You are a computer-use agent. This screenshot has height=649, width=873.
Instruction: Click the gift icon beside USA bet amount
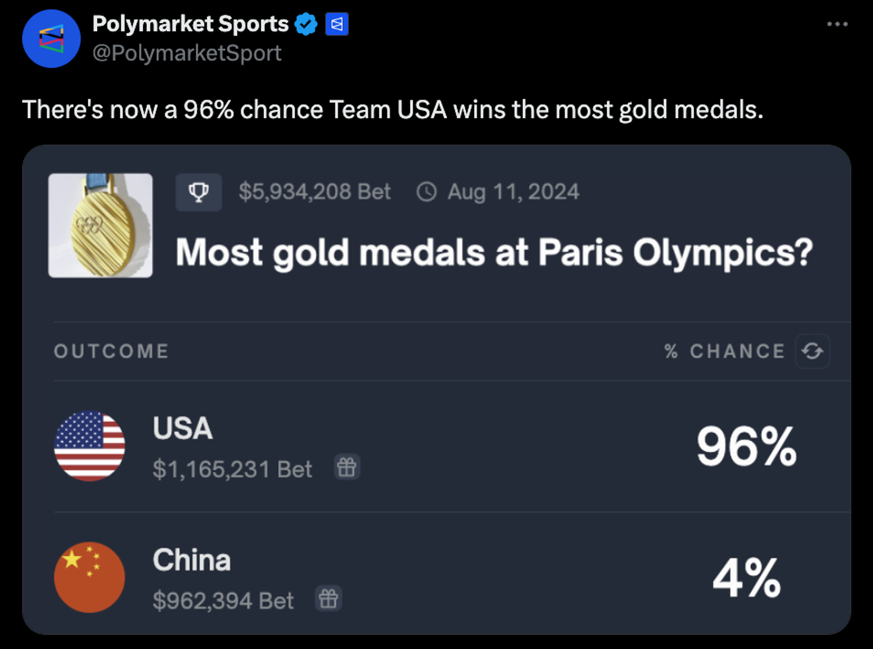click(347, 467)
